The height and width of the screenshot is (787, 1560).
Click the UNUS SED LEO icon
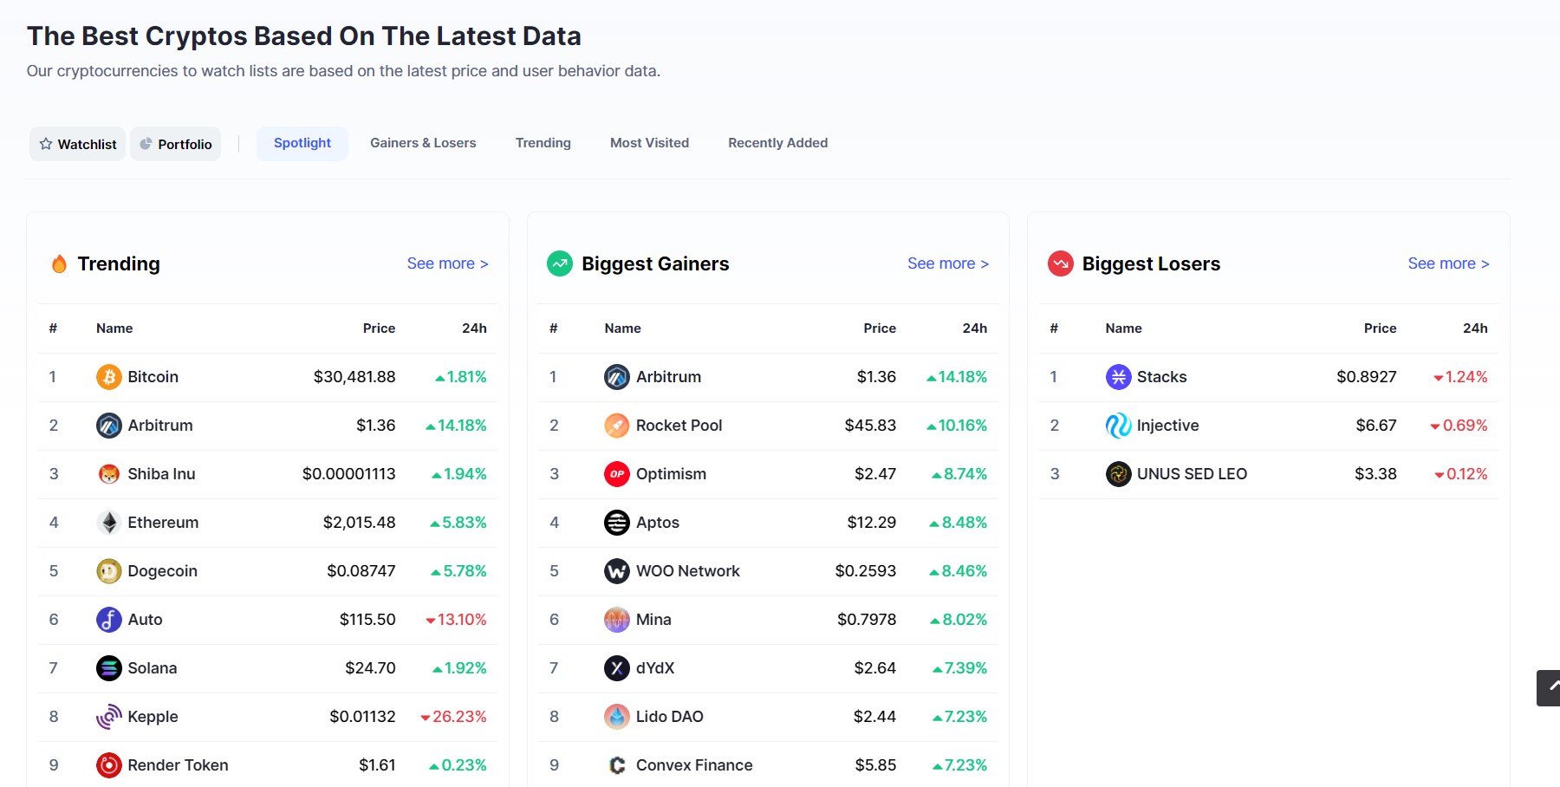tap(1118, 474)
